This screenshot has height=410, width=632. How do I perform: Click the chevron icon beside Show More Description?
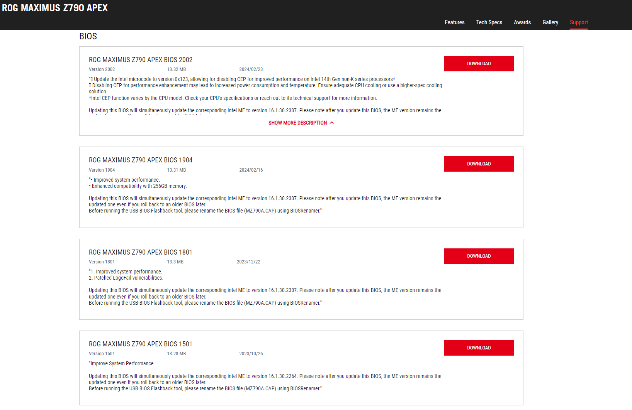(332, 123)
